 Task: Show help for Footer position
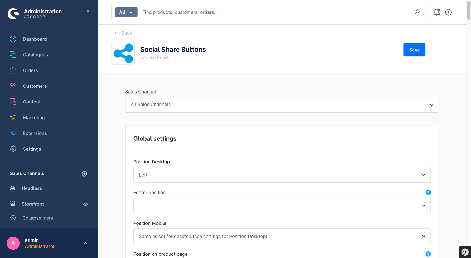point(428,193)
